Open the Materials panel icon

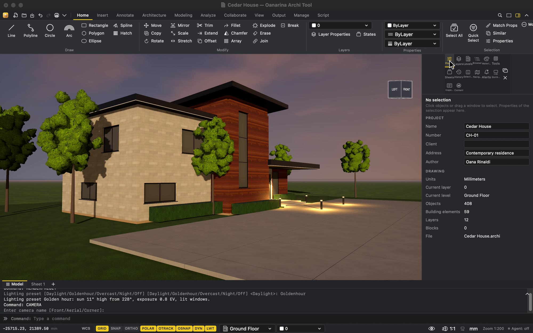coord(486,60)
